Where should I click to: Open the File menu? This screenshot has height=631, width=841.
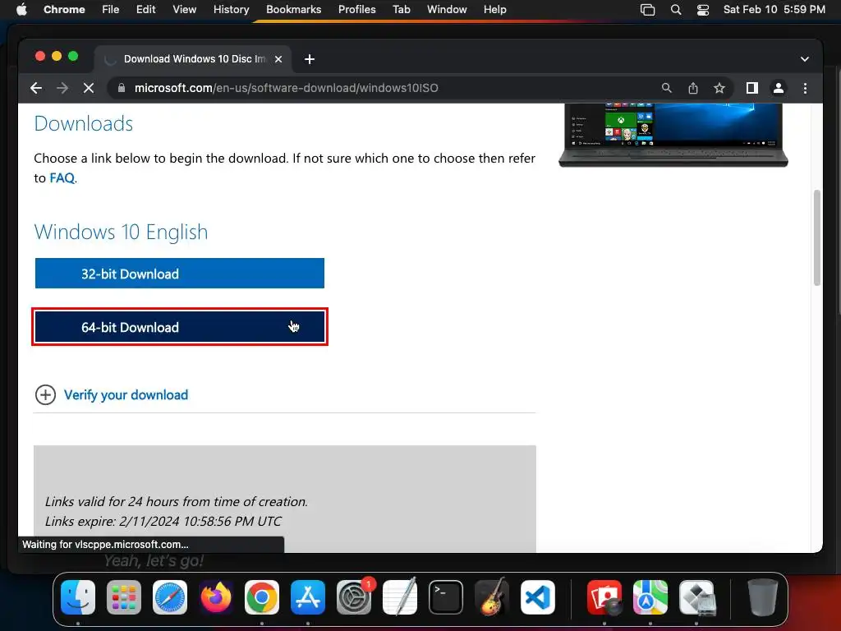(111, 10)
